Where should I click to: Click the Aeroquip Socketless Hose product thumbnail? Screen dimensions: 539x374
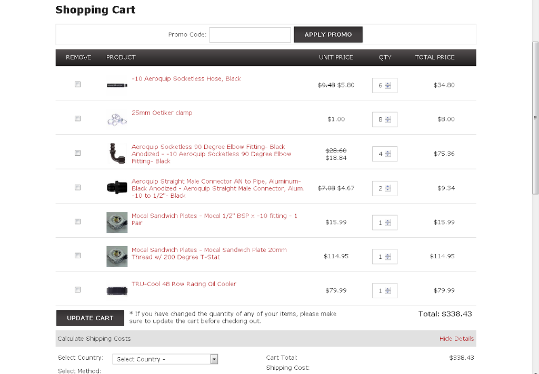click(116, 85)
